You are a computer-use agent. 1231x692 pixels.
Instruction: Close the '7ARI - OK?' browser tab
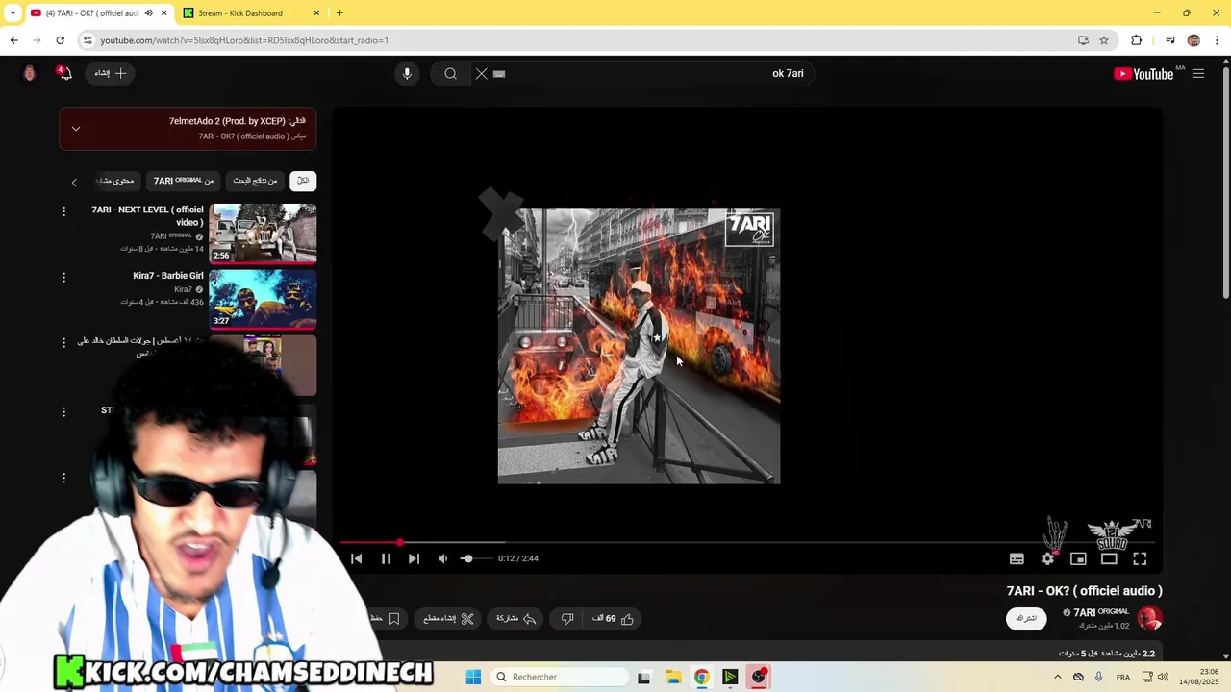point(164,13)
